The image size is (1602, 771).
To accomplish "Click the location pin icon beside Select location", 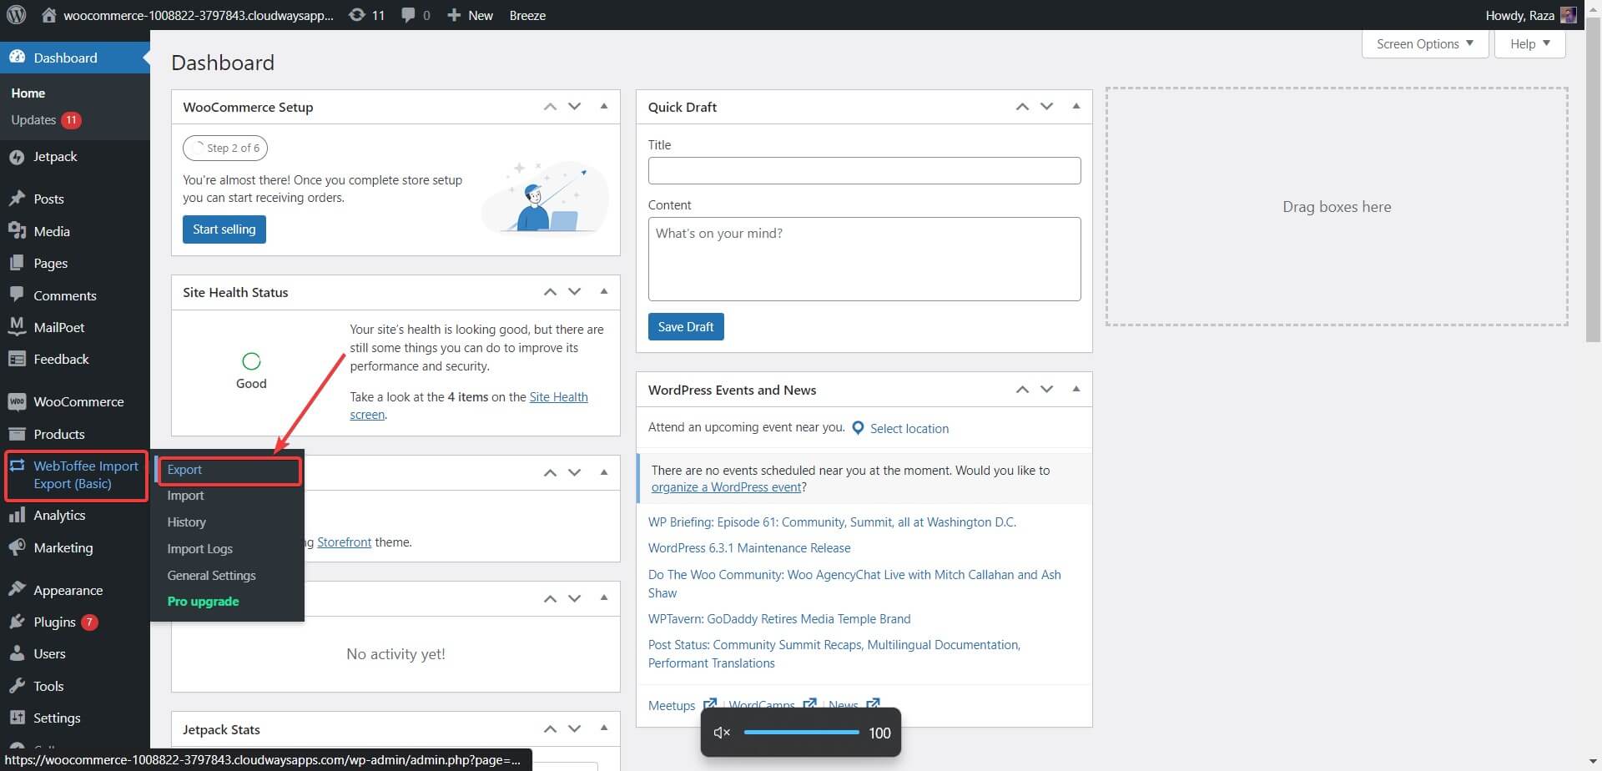I will 858,428.
